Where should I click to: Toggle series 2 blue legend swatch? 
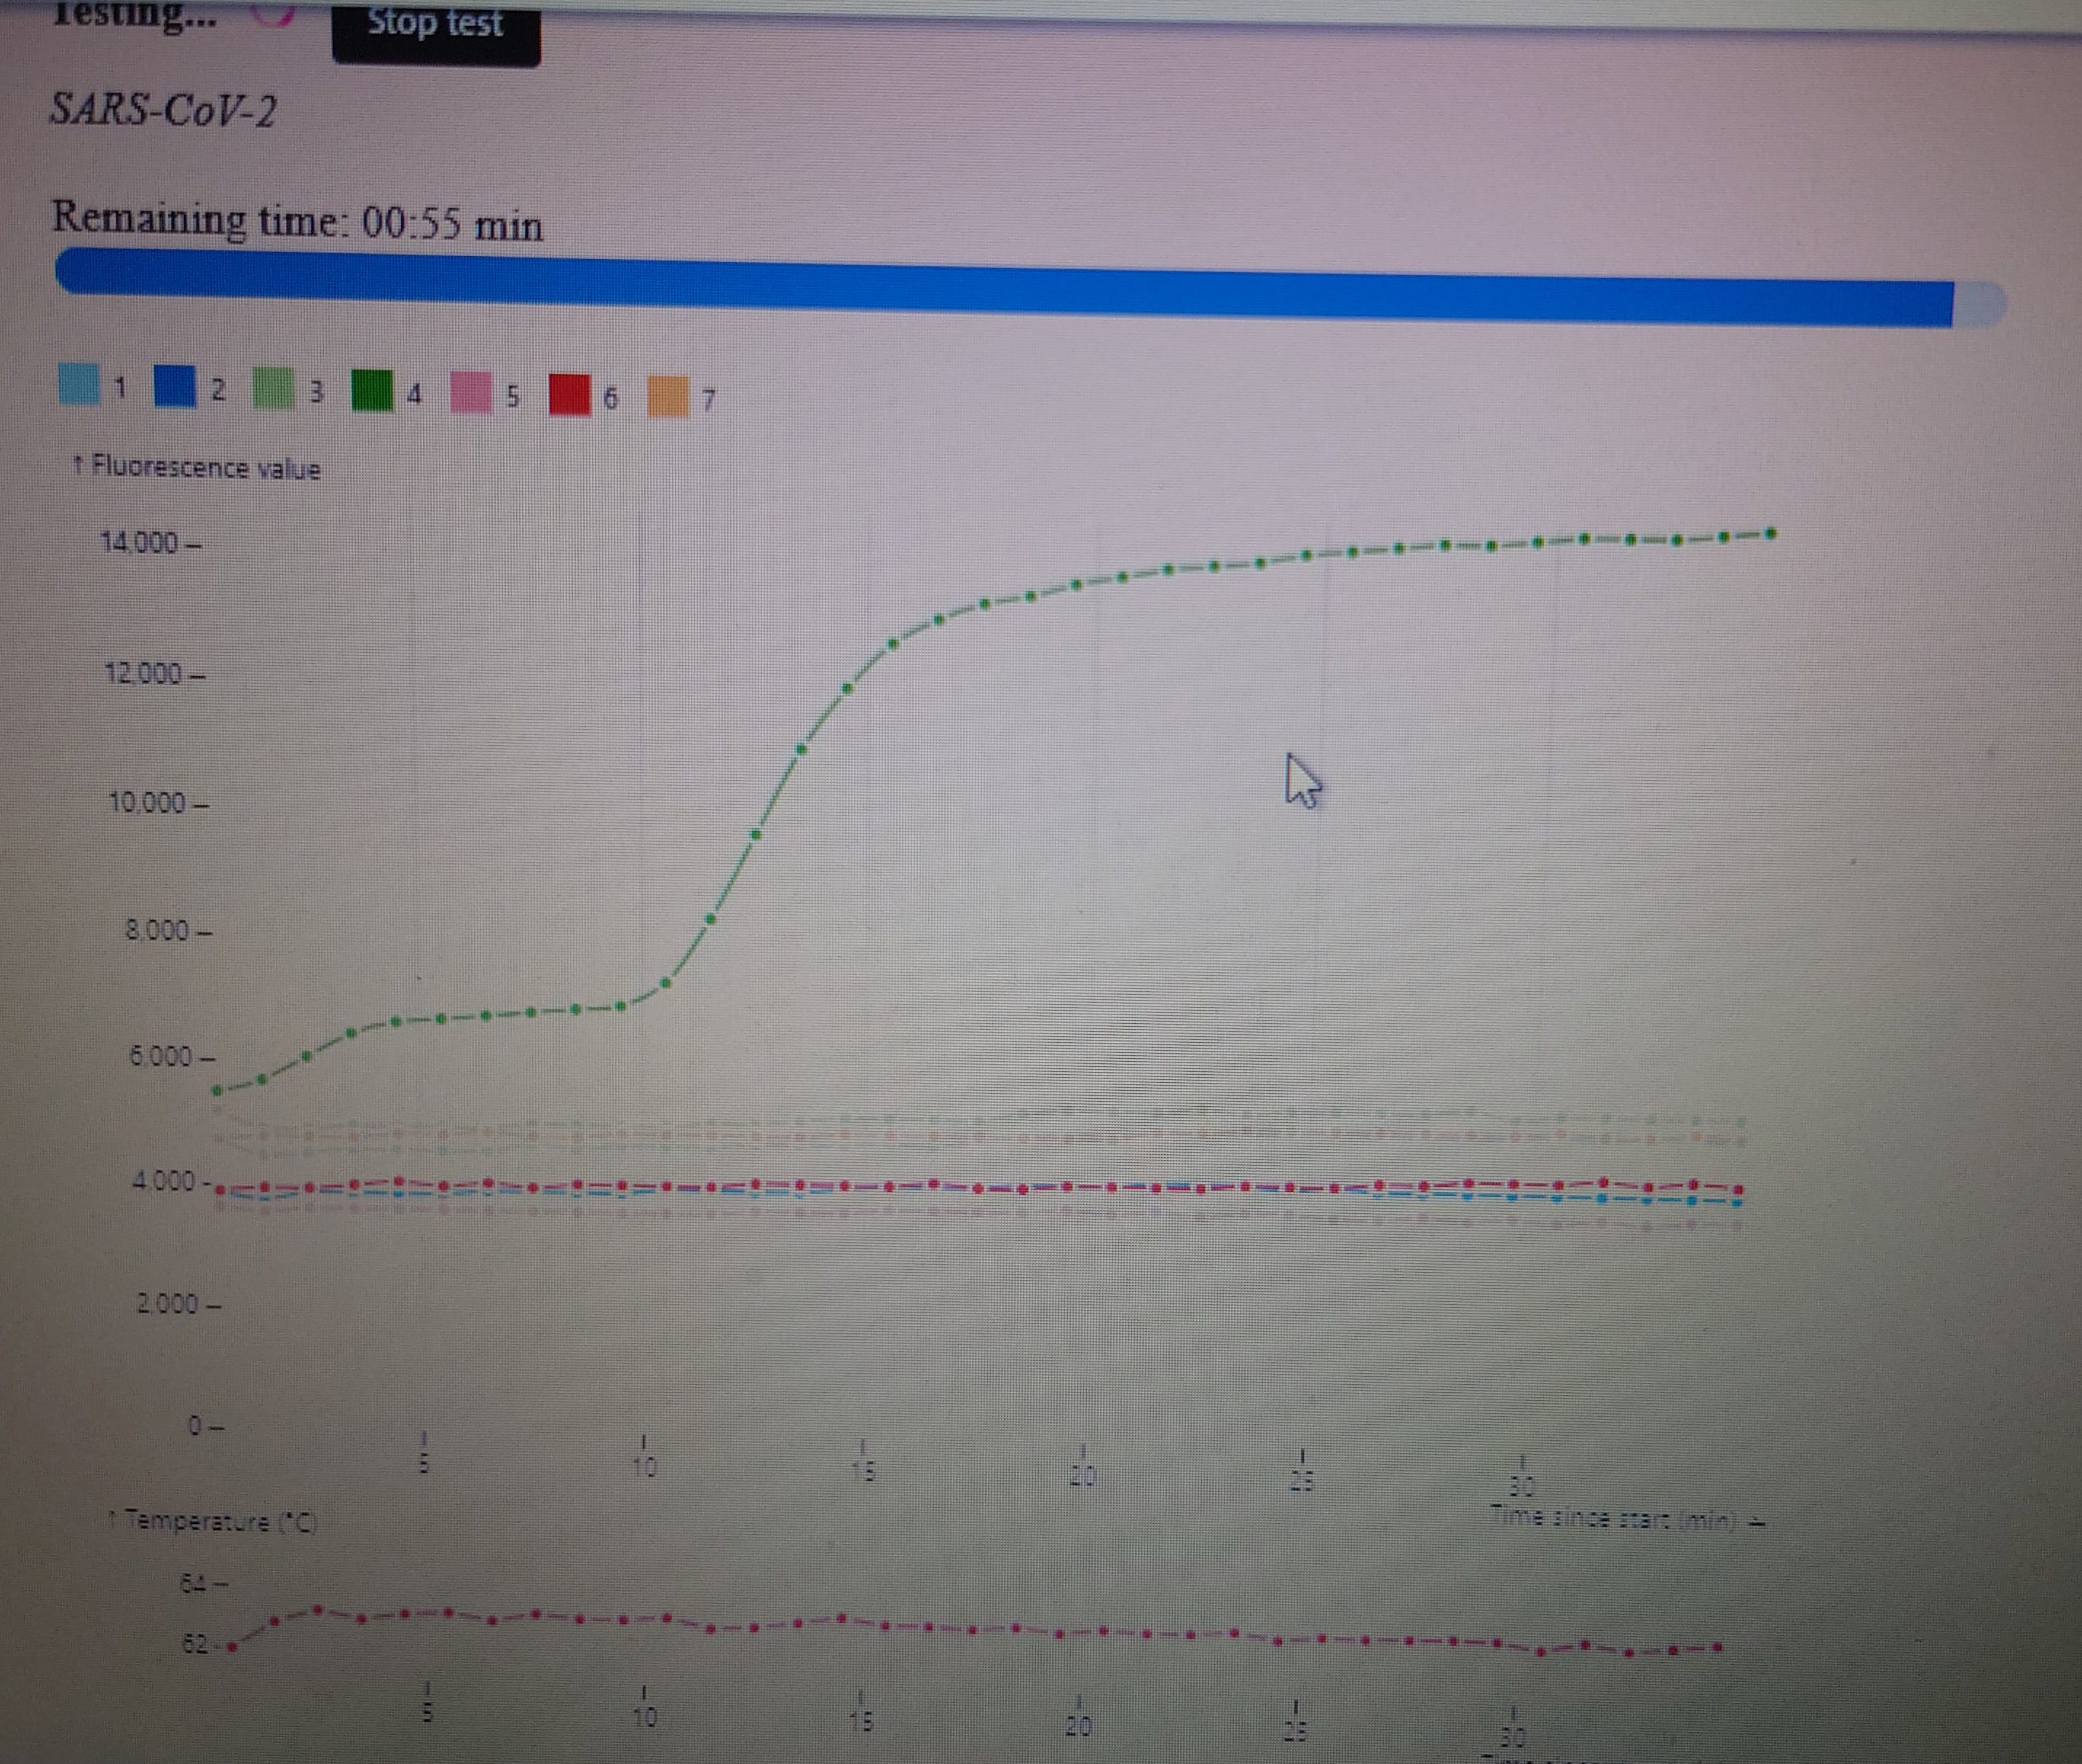tap(175, 386)
